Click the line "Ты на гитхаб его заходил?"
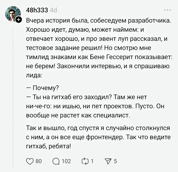Viewport: 178px width, 172px height. (x=71, y=97)
